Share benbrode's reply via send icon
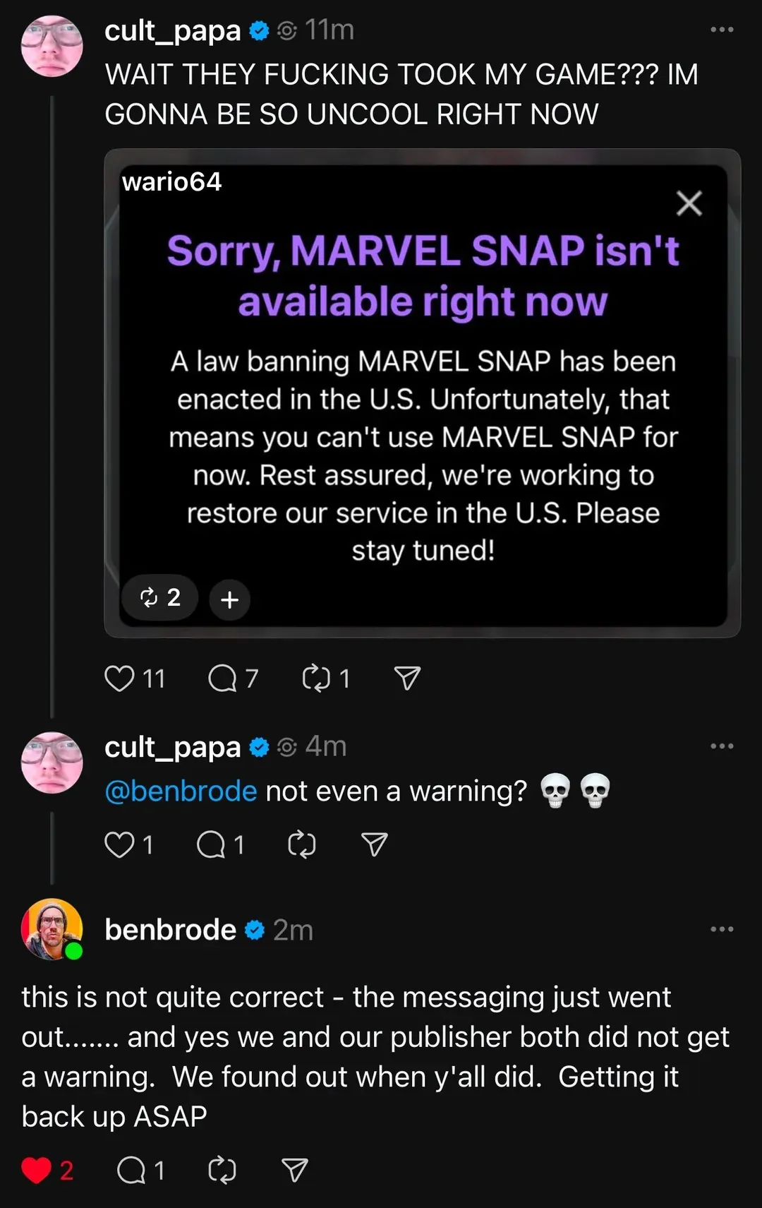 [294, 1170]
